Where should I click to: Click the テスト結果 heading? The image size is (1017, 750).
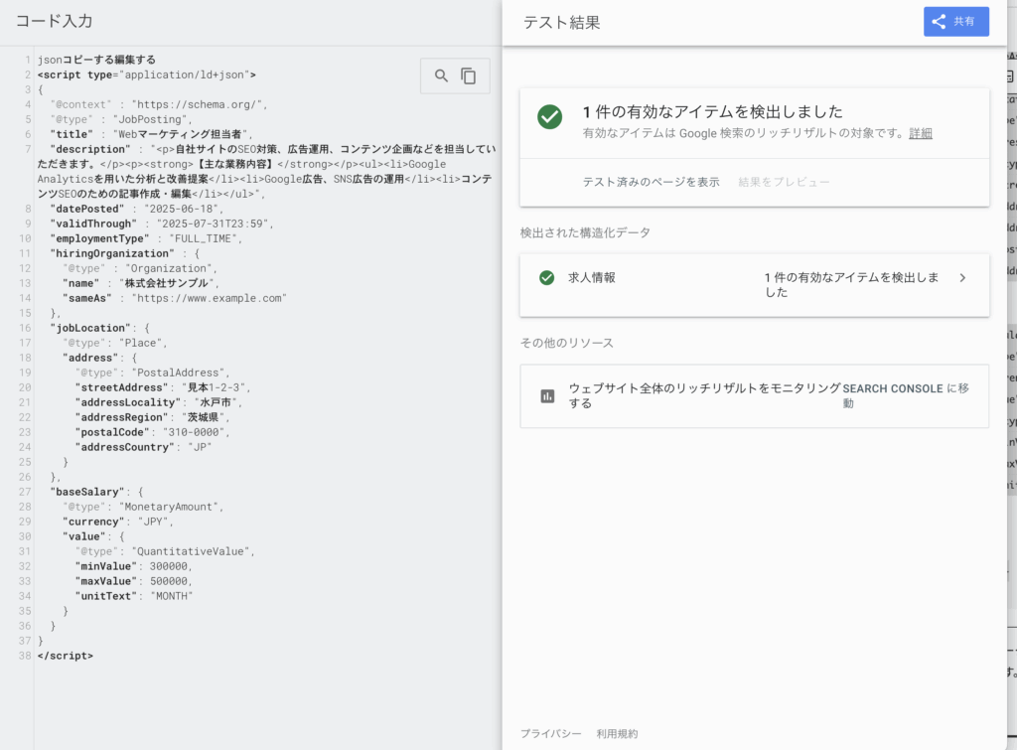(562, 23)
